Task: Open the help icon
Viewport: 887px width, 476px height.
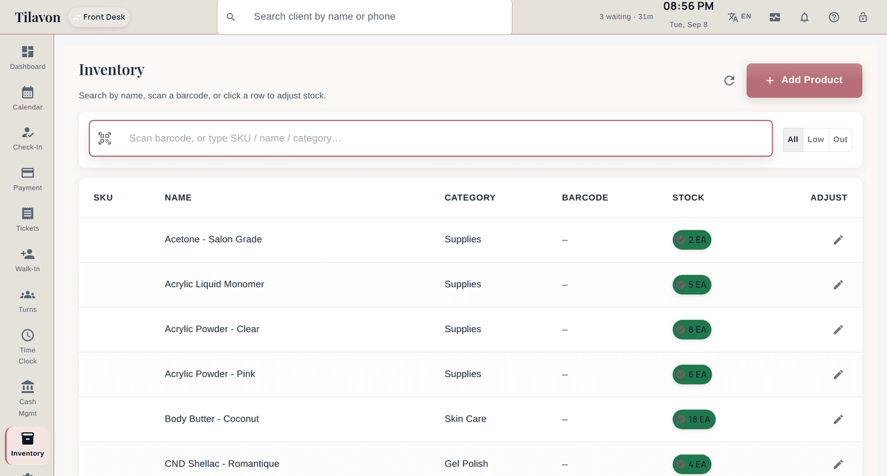Action: click(x=834, y=17)
